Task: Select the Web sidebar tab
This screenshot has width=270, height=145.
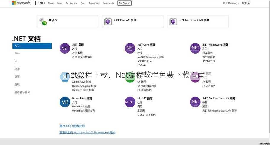Action: click(17, 54)
